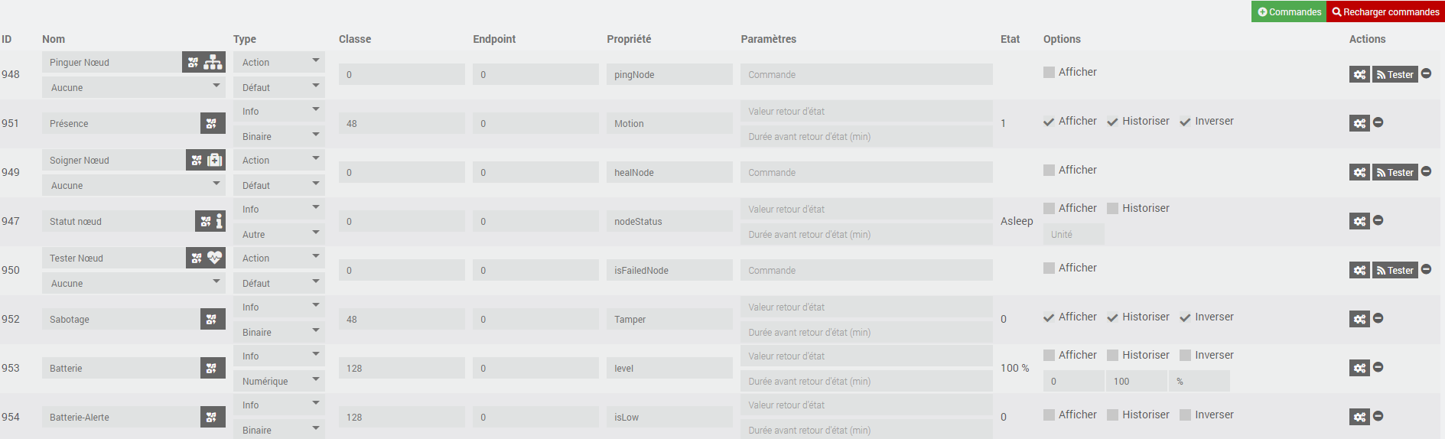1445x439 pixels.
Task: Click the heartbeat icon on Tester Nœud row
Action: click(214, 258)
